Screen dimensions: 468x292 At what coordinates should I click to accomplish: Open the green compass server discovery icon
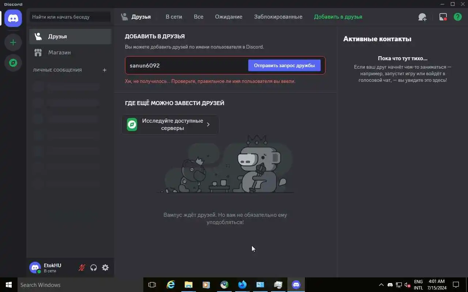pyautogui.click(x=13, y=63)
